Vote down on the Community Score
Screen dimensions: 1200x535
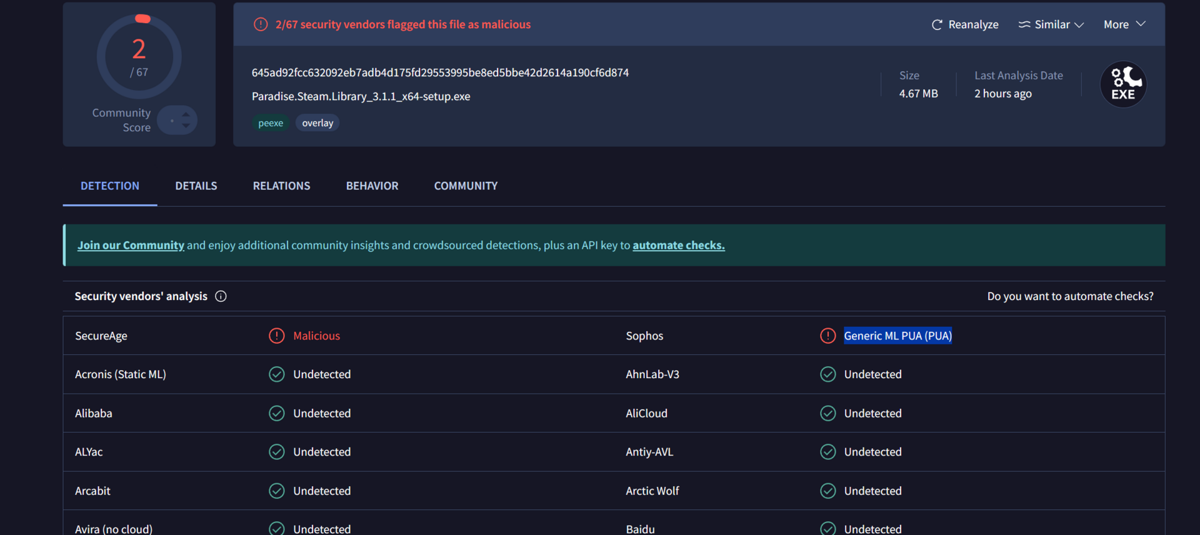[x=186, y=126]
